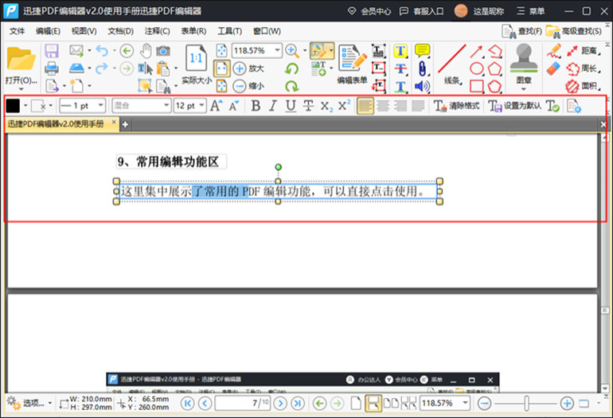The image size is (613, 418).
Task: Select the Hand tool
Action: [x=146, y=51]
